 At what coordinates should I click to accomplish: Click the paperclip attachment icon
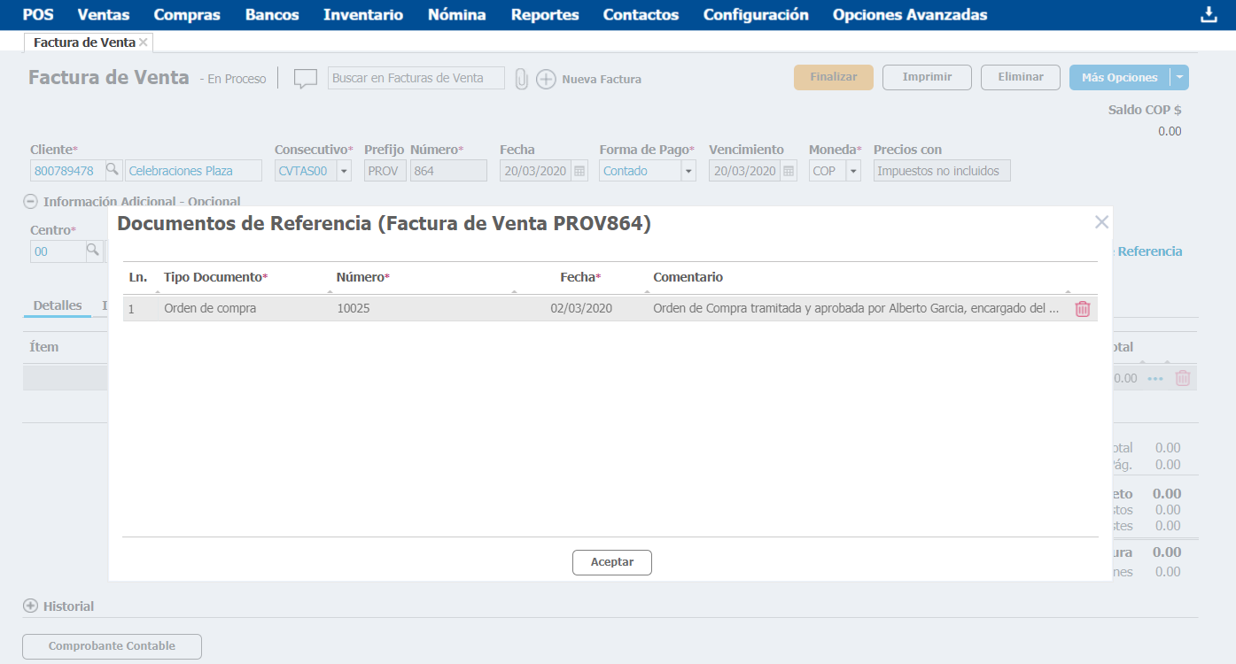tap(521, 79)
